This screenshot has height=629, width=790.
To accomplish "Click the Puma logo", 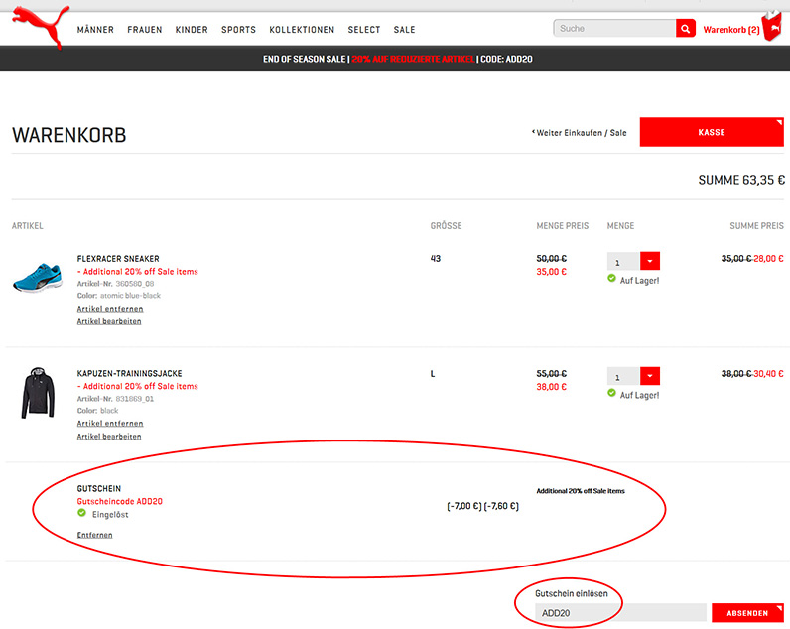I will pyautogui.click(x=41, y=26).
